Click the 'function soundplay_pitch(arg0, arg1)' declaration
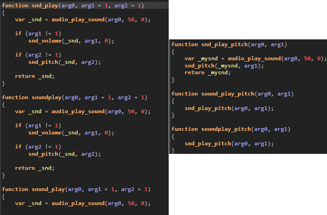 (231, 129)
